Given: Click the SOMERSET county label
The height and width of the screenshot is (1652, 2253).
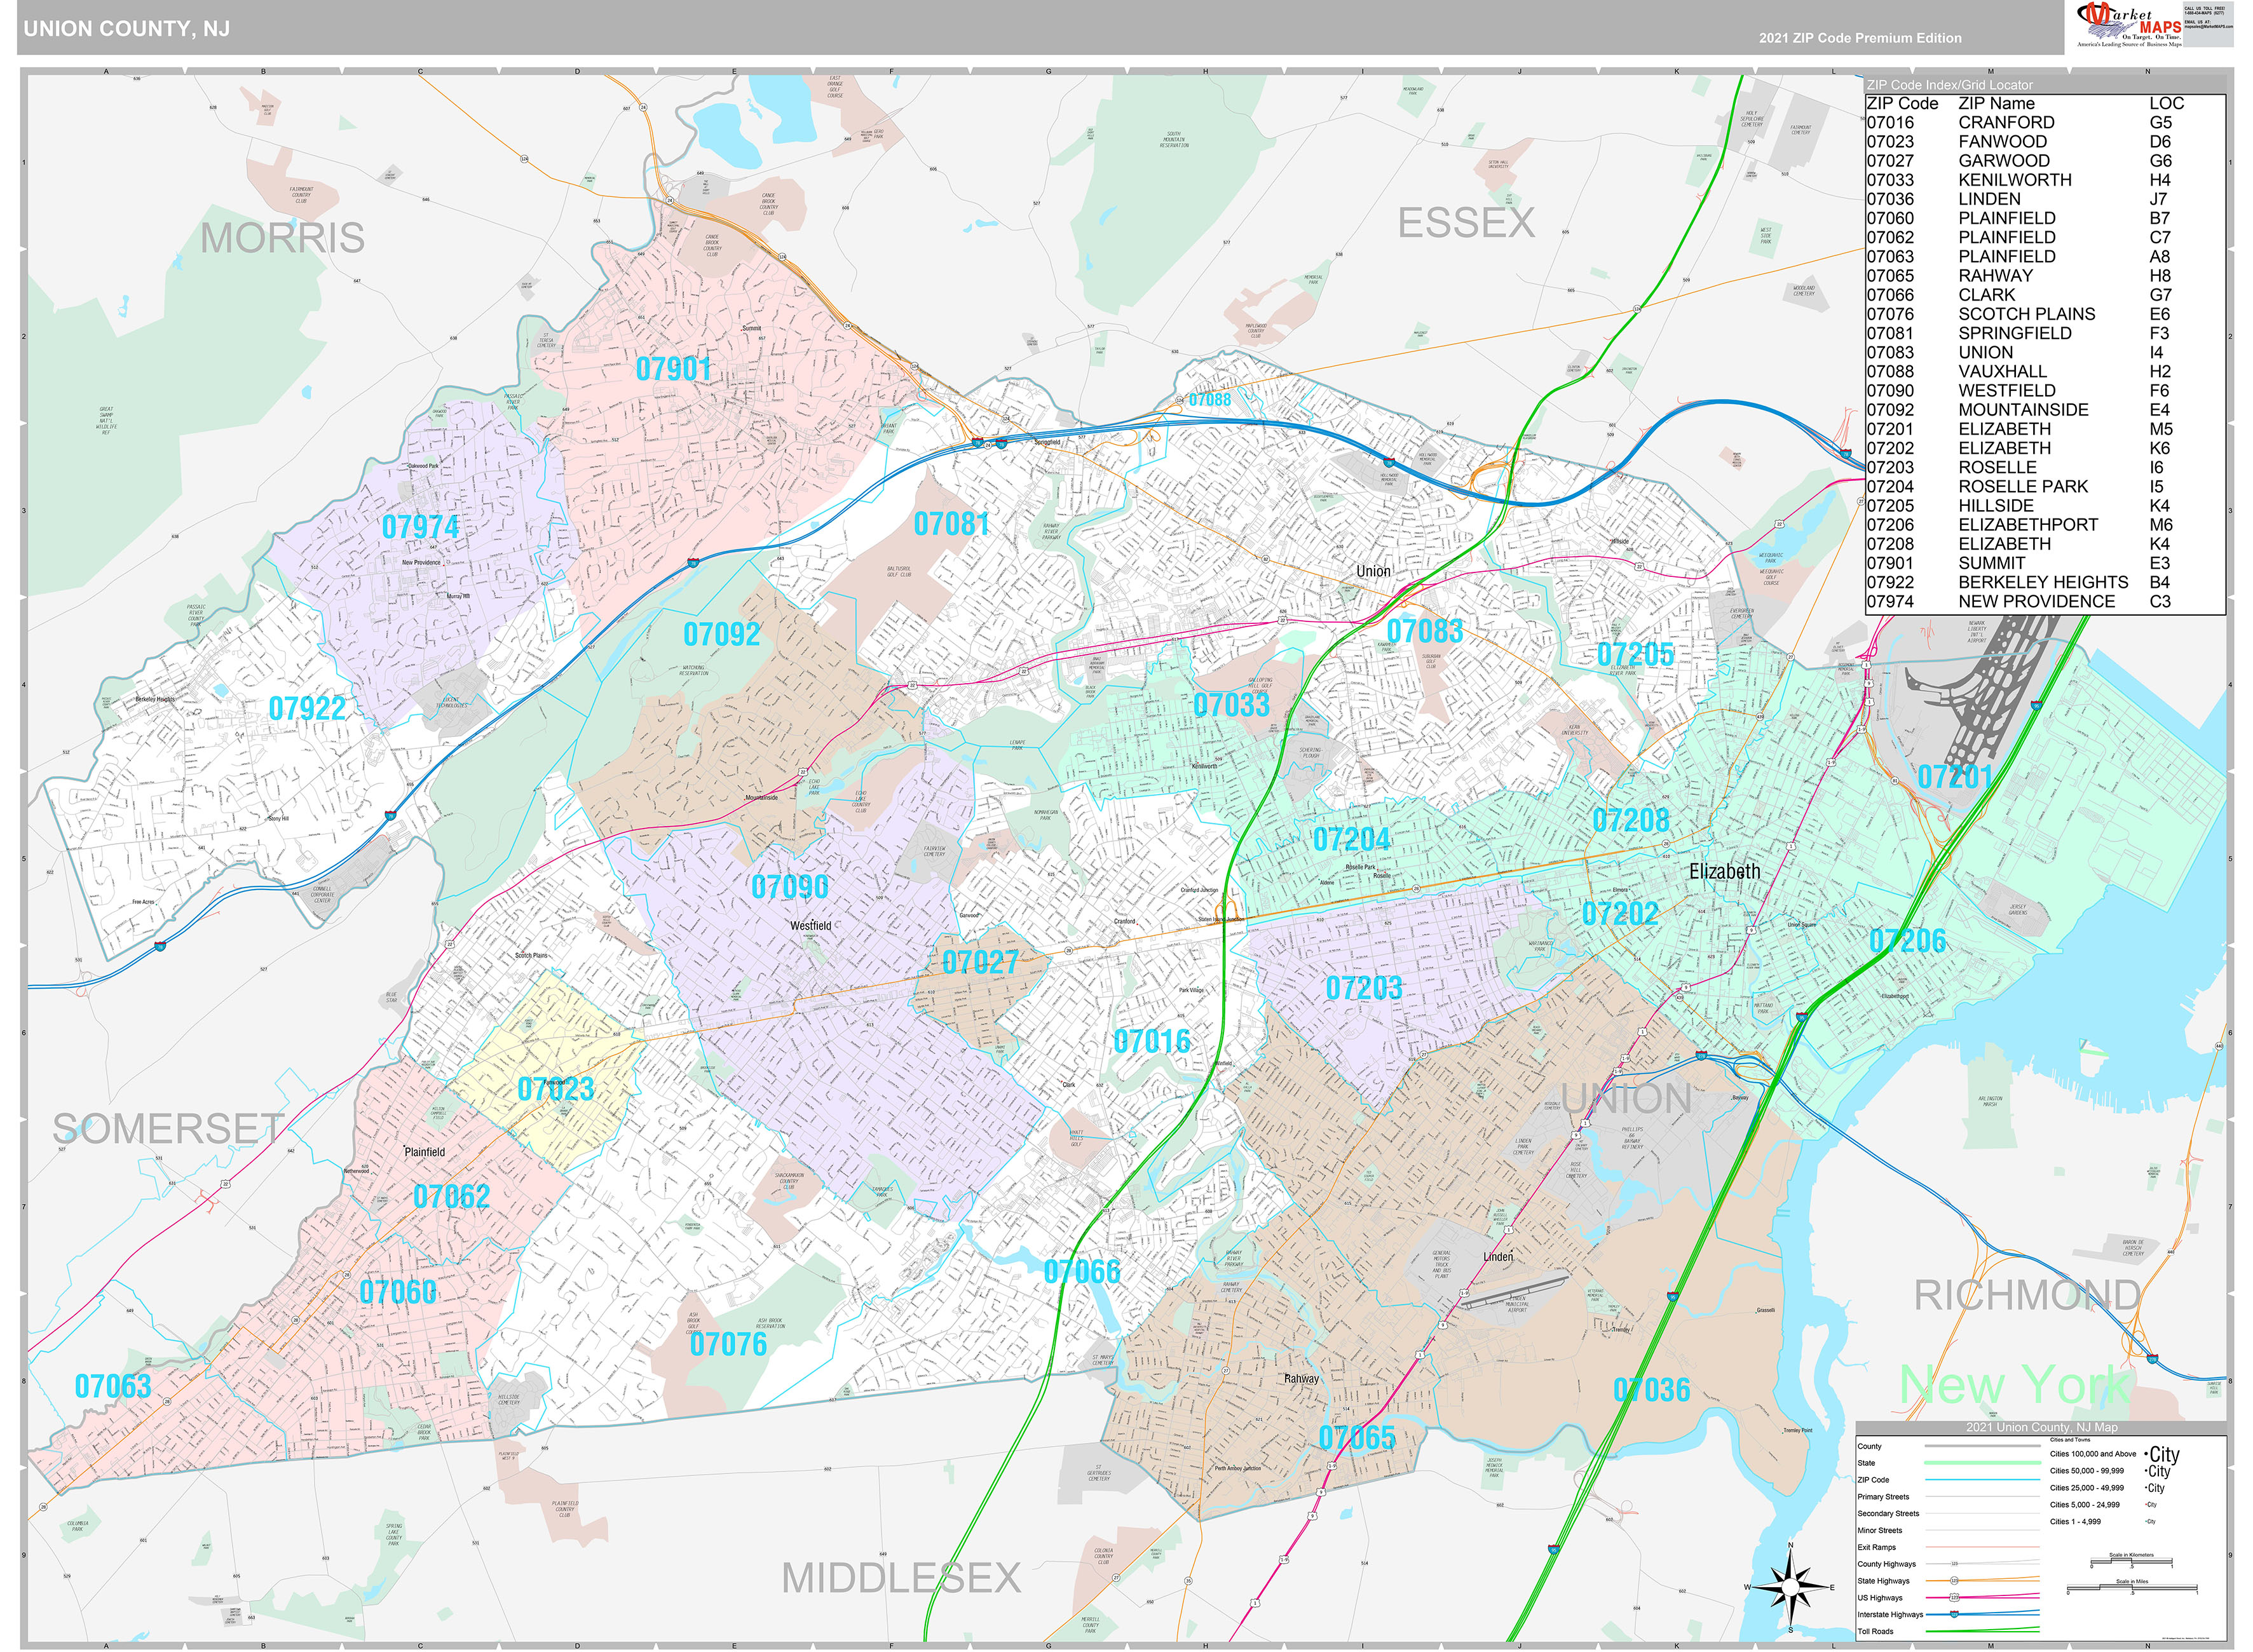Looking at the screenshot, I should [x=169, y=1129].
